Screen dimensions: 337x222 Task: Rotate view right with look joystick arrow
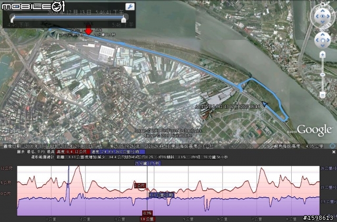pyautogui.click(x=328, y=16)
